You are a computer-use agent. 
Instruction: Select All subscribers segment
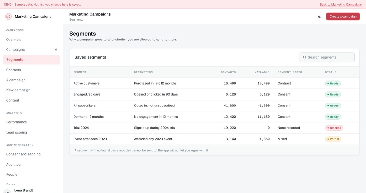[x=214, y=105]
